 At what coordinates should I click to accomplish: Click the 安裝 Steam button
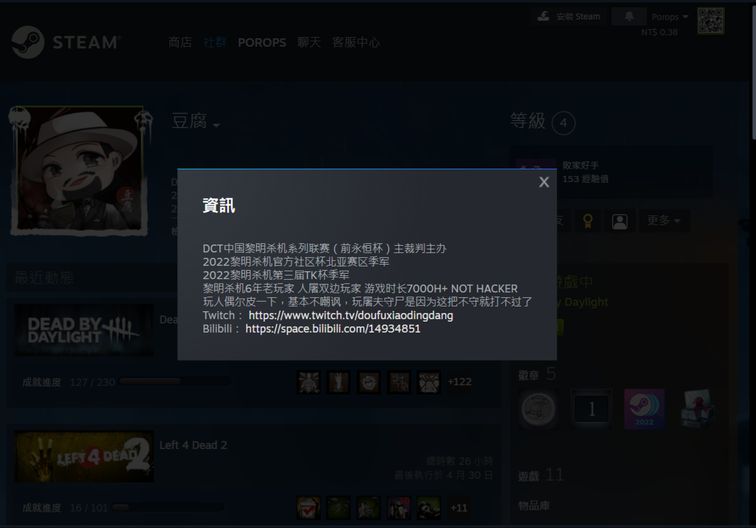(x=569, y=16)
